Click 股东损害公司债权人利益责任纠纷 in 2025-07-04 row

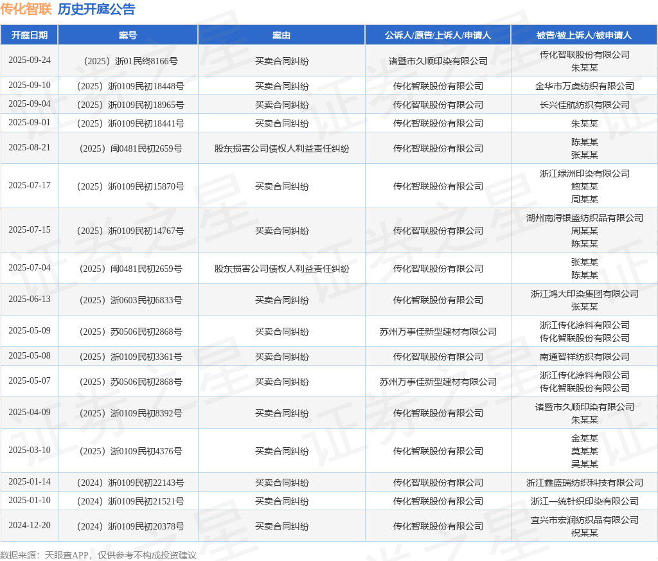(x=281, y=269)
